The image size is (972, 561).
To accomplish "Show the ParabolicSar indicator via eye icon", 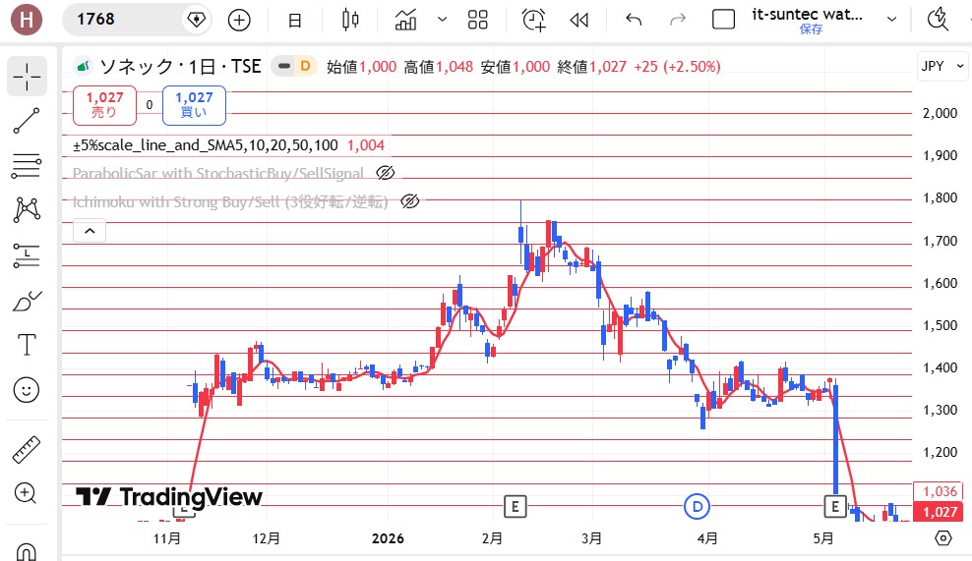I will pyautogui.click(x=385, y=173).
